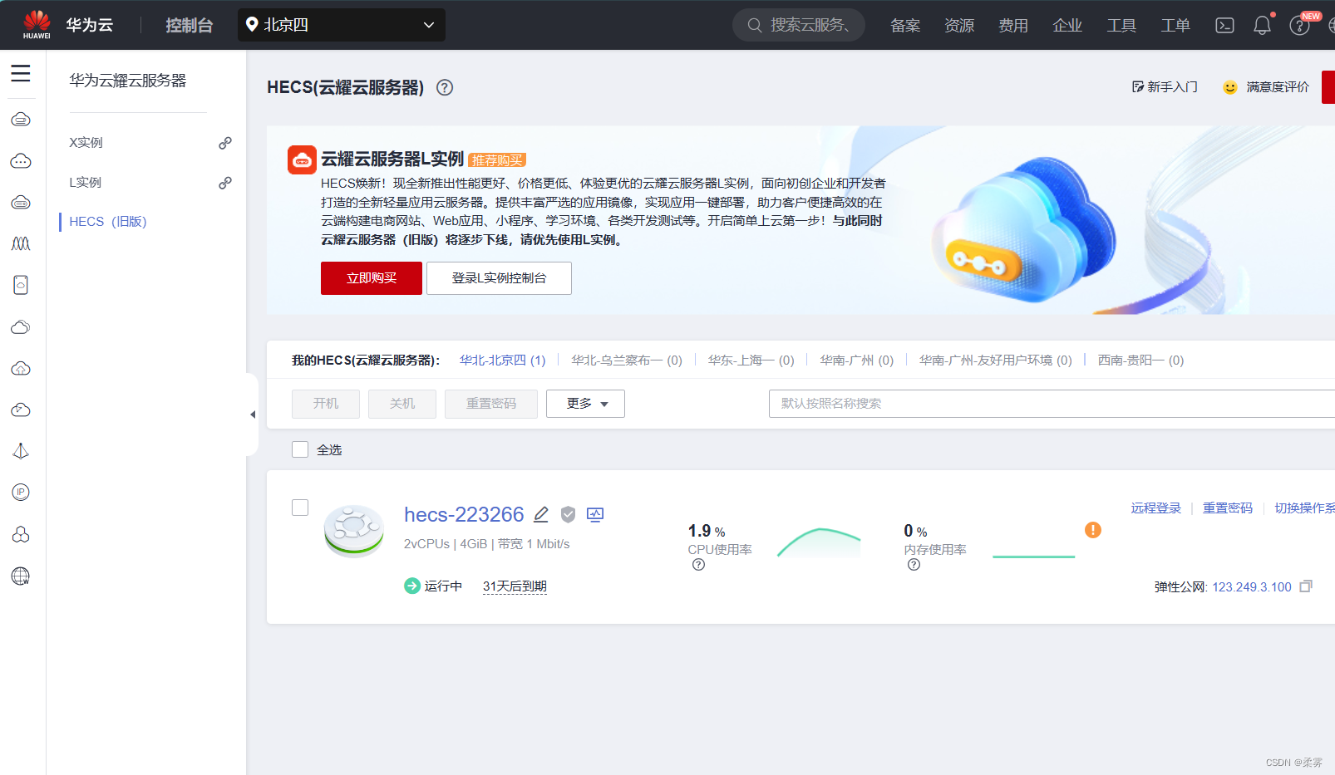Open the L实例 external link icon
Image resolution: width=1335 pixels, height=775 pixels.
[225, 183]
